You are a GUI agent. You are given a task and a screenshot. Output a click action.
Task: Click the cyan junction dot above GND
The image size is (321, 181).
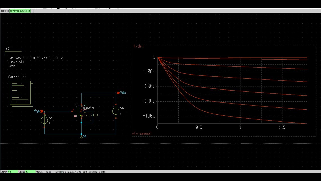(x=81, y=134)
